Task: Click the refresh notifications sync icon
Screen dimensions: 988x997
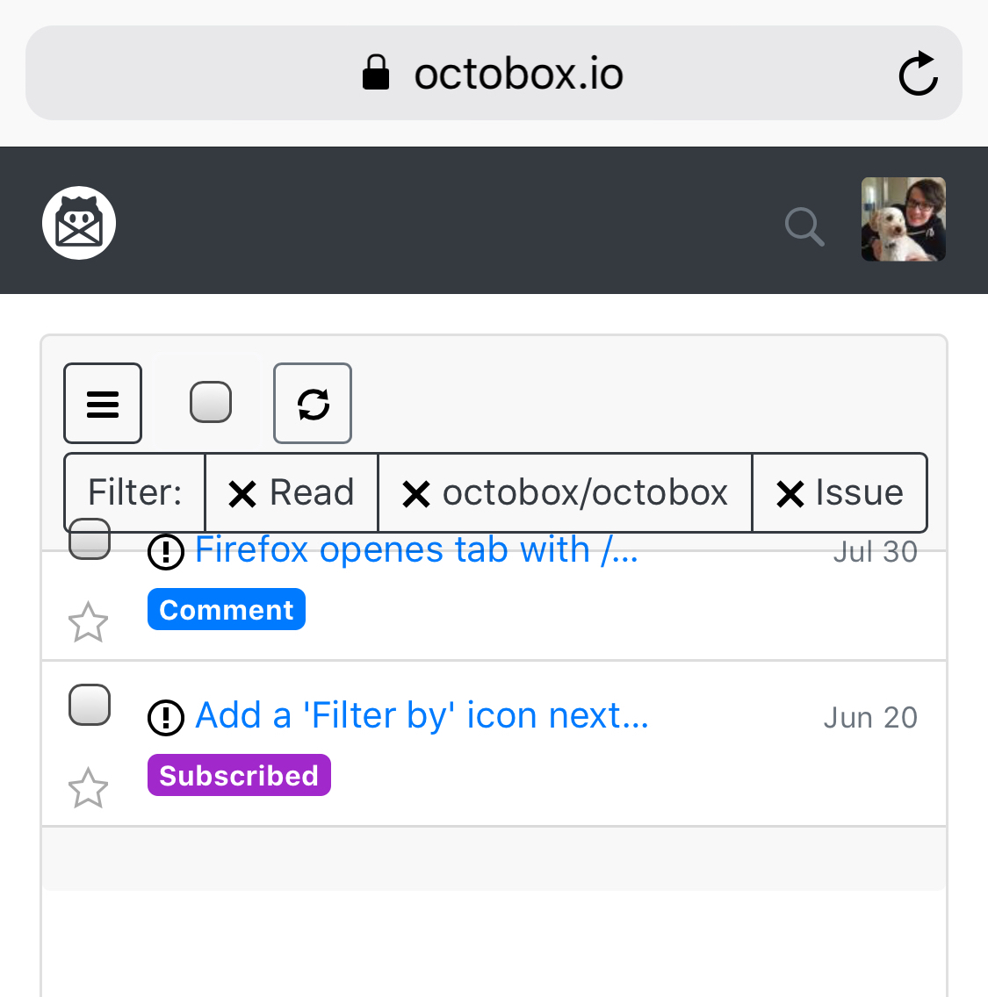Action: pyautogui.click(x=312, y=403)
